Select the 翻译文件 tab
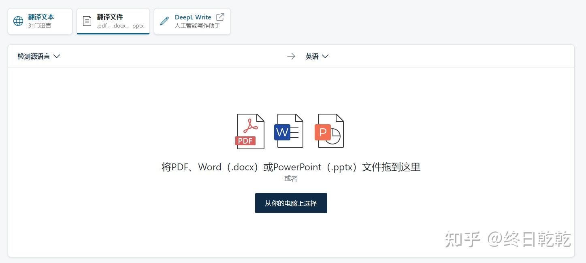Viewport: 586px width, 263px height. [x=113, y=21]
